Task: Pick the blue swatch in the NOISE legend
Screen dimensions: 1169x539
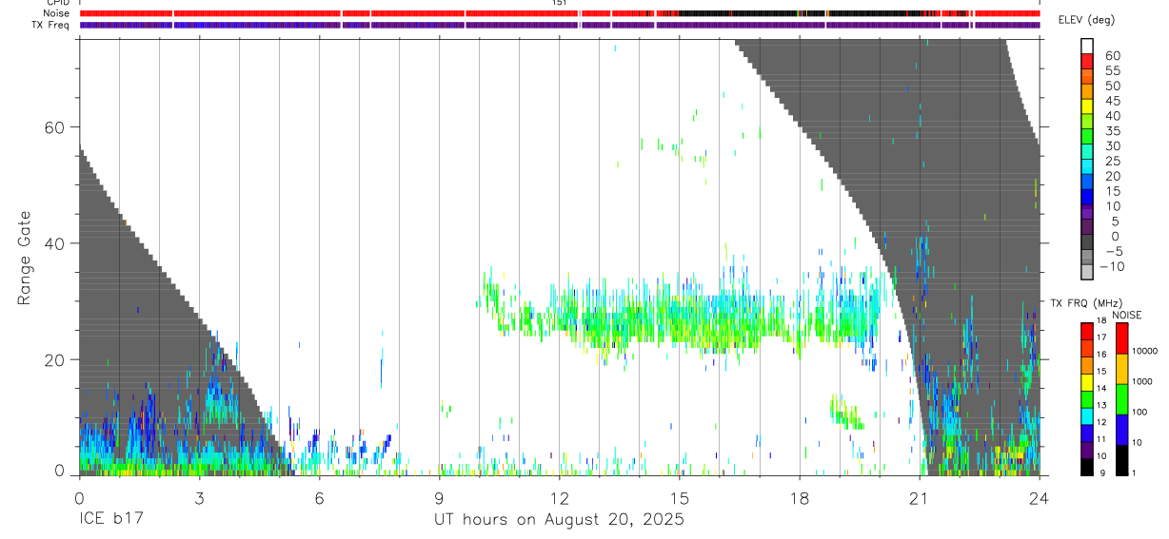Action: (x=1121, y=430)
